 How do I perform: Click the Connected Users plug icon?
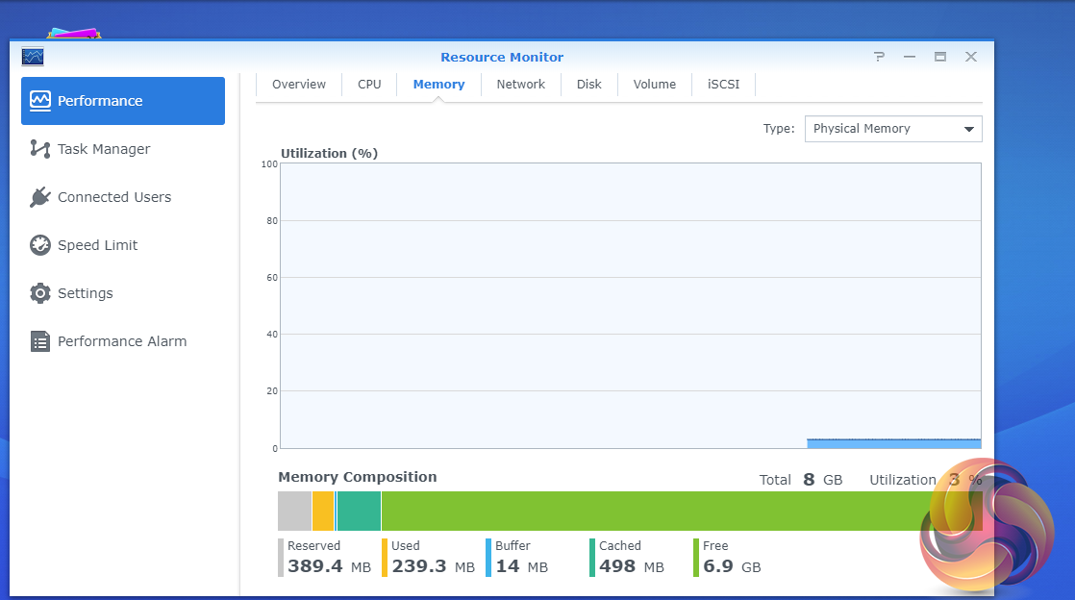click(40, 197)
